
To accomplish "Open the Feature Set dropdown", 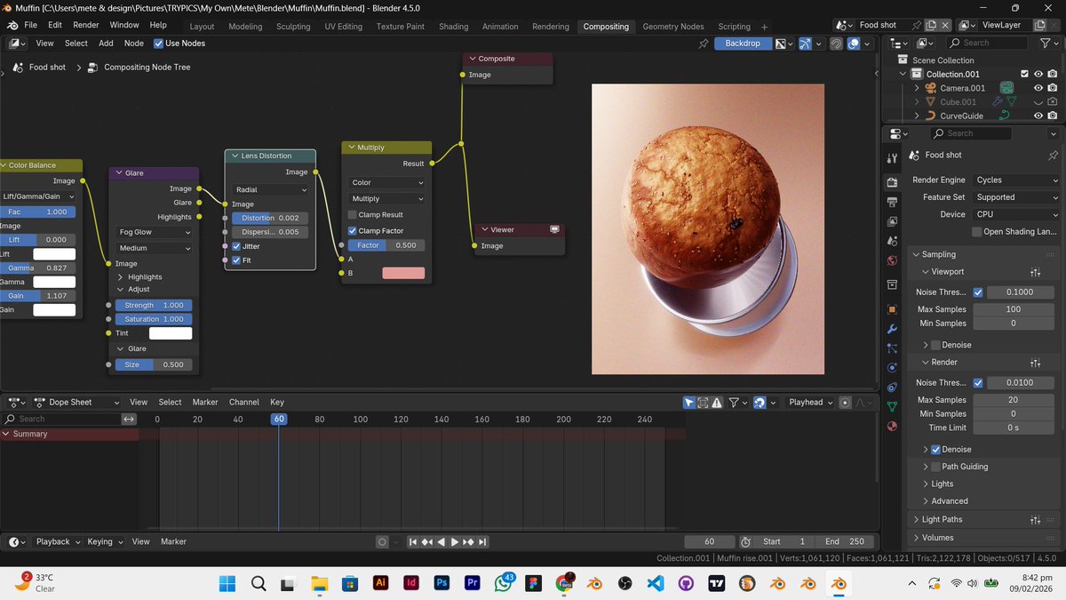I will [x=1015, y=197].
